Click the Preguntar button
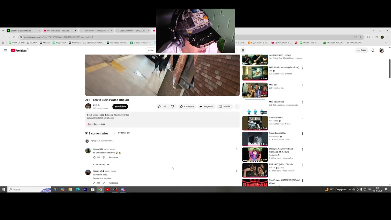391x220 pixels. (x=206, y=107)
